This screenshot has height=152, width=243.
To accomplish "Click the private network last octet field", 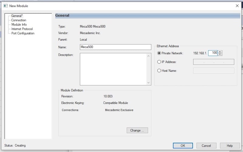I will click(213, 53).
